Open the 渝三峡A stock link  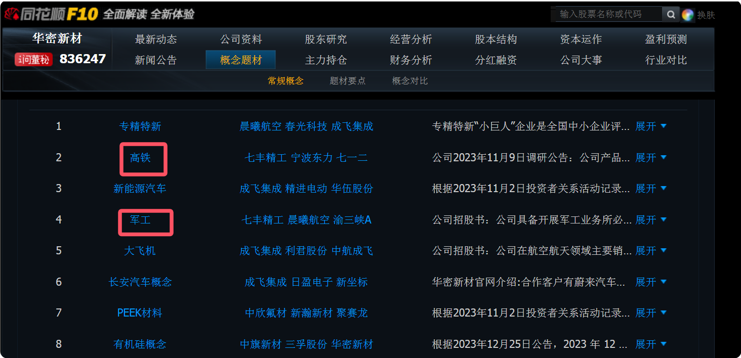[352, 220]
